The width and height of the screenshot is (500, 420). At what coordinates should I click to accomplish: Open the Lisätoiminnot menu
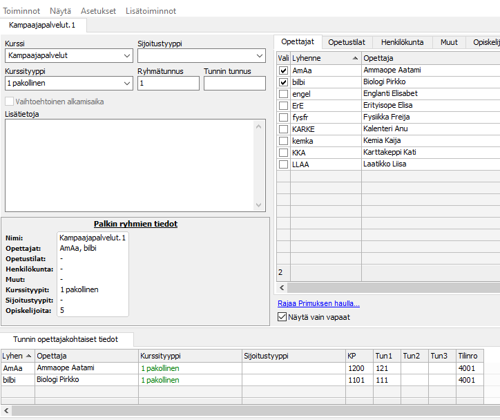tap(151, 11)
